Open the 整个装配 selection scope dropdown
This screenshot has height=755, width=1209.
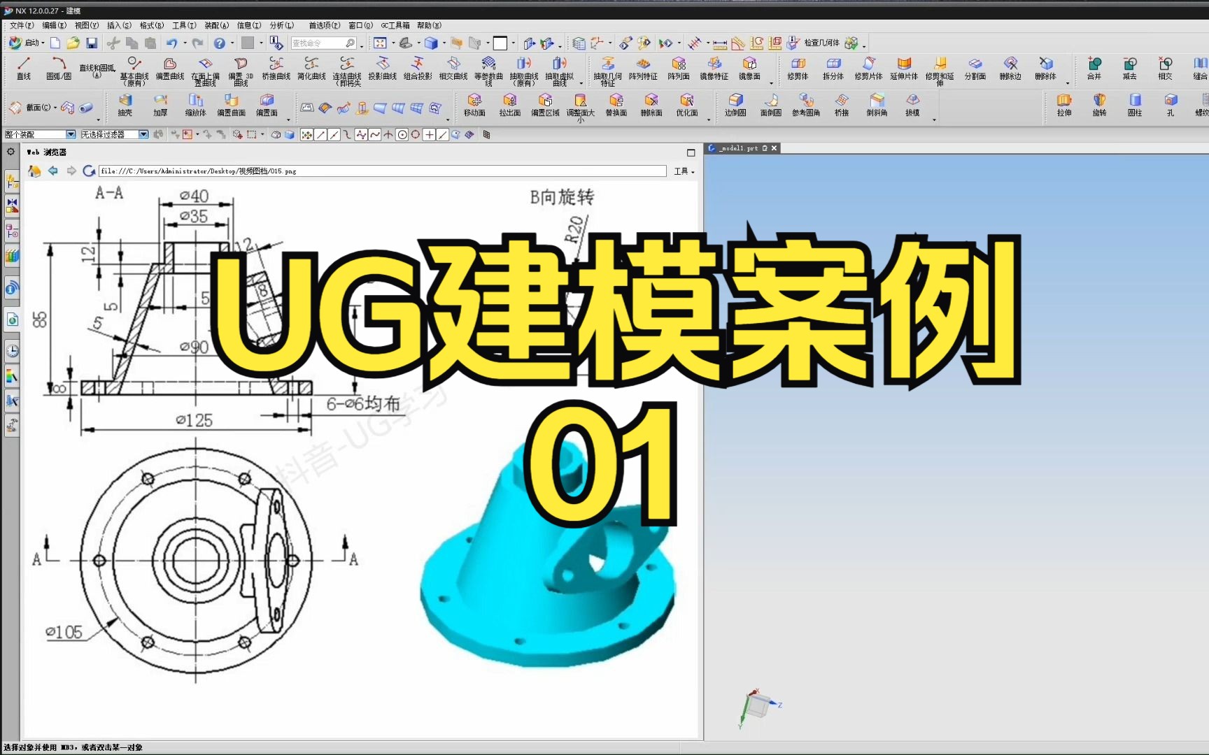[x=72, y=134]
